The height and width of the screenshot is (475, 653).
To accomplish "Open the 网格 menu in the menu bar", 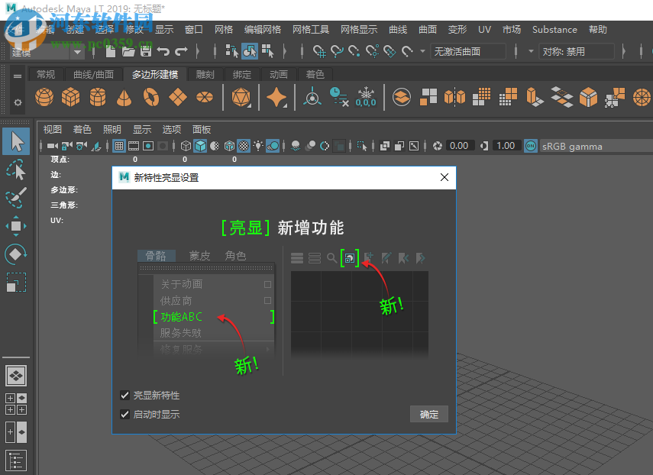I will click(223, 29).
